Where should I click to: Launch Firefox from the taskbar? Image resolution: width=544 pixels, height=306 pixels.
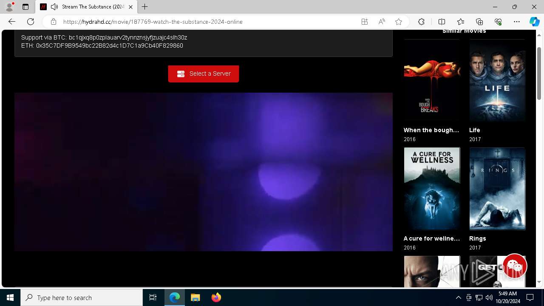point(216,297)
